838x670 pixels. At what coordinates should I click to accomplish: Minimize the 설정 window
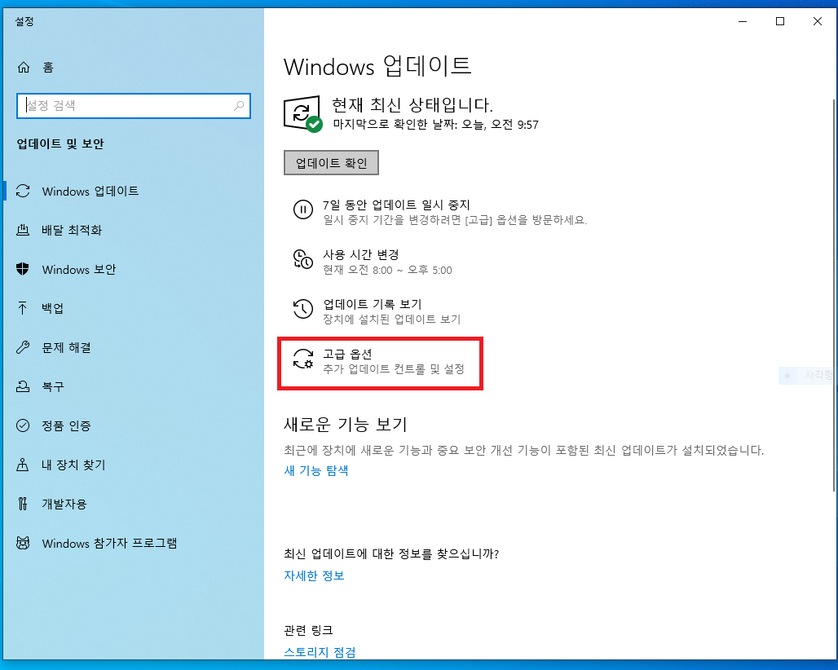[x=743, y=21]
